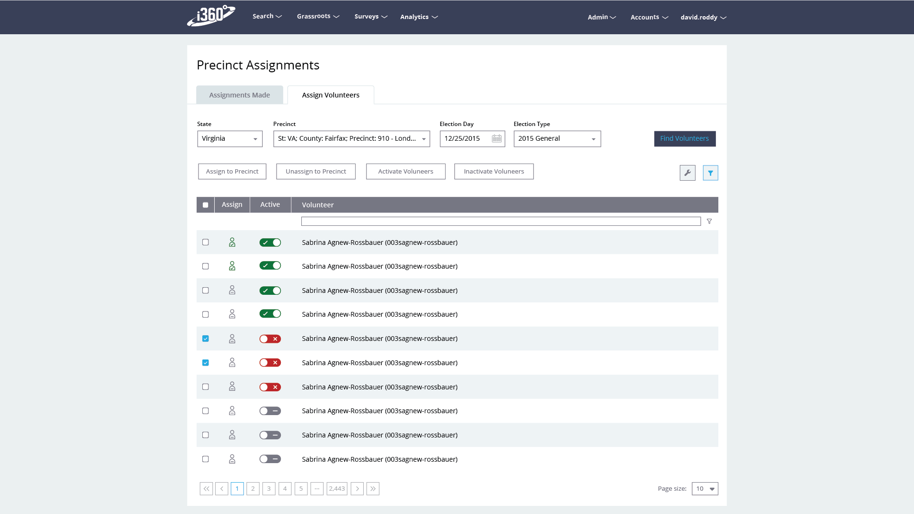The height and width of the screenshot is (514, 914).
Task: Open the Grassroots menu
Action: 318,16
